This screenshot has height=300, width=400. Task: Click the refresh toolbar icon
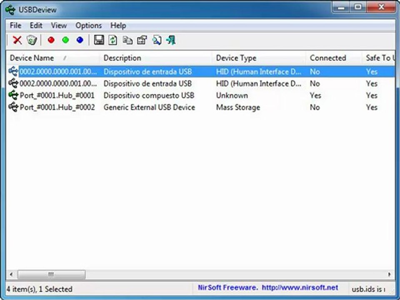pyautogui.click(x=113, y=40)
